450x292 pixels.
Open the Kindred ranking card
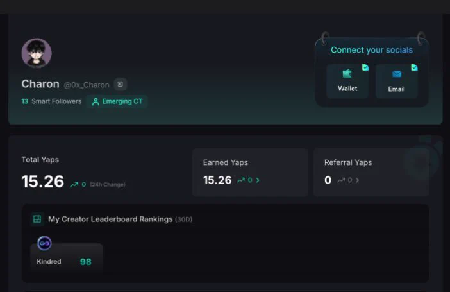tap(67, 258)
